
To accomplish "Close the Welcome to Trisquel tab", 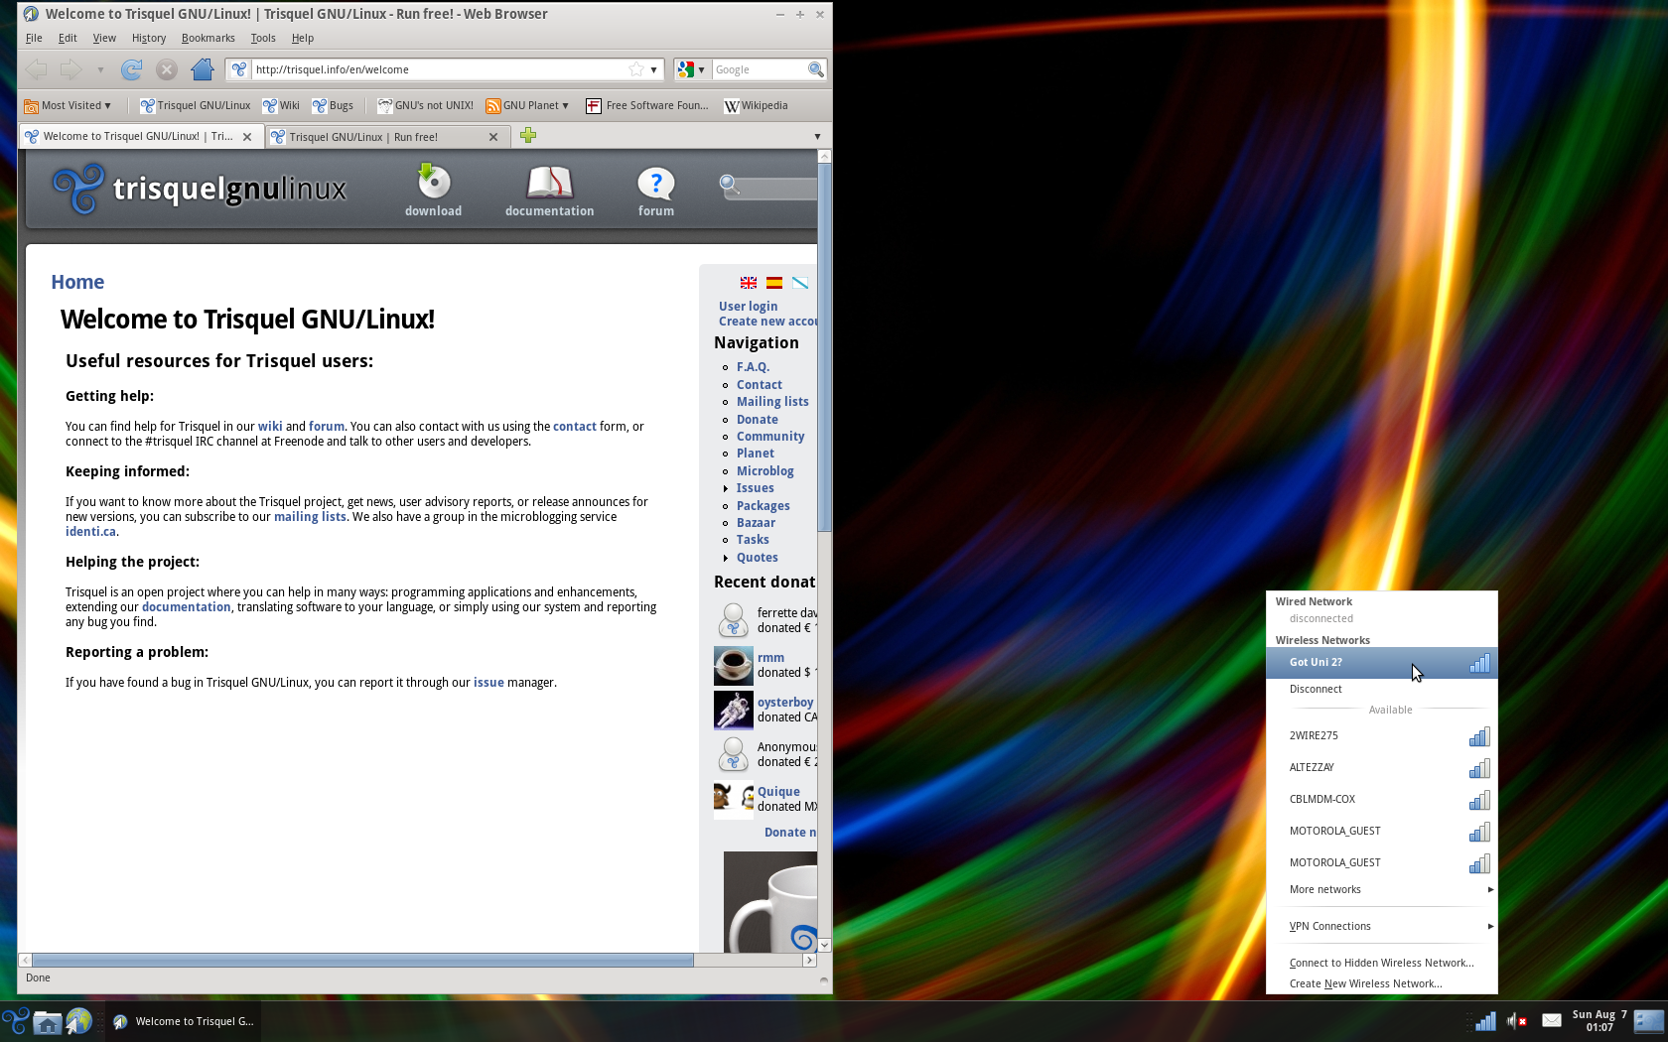I will click(247, 137).
